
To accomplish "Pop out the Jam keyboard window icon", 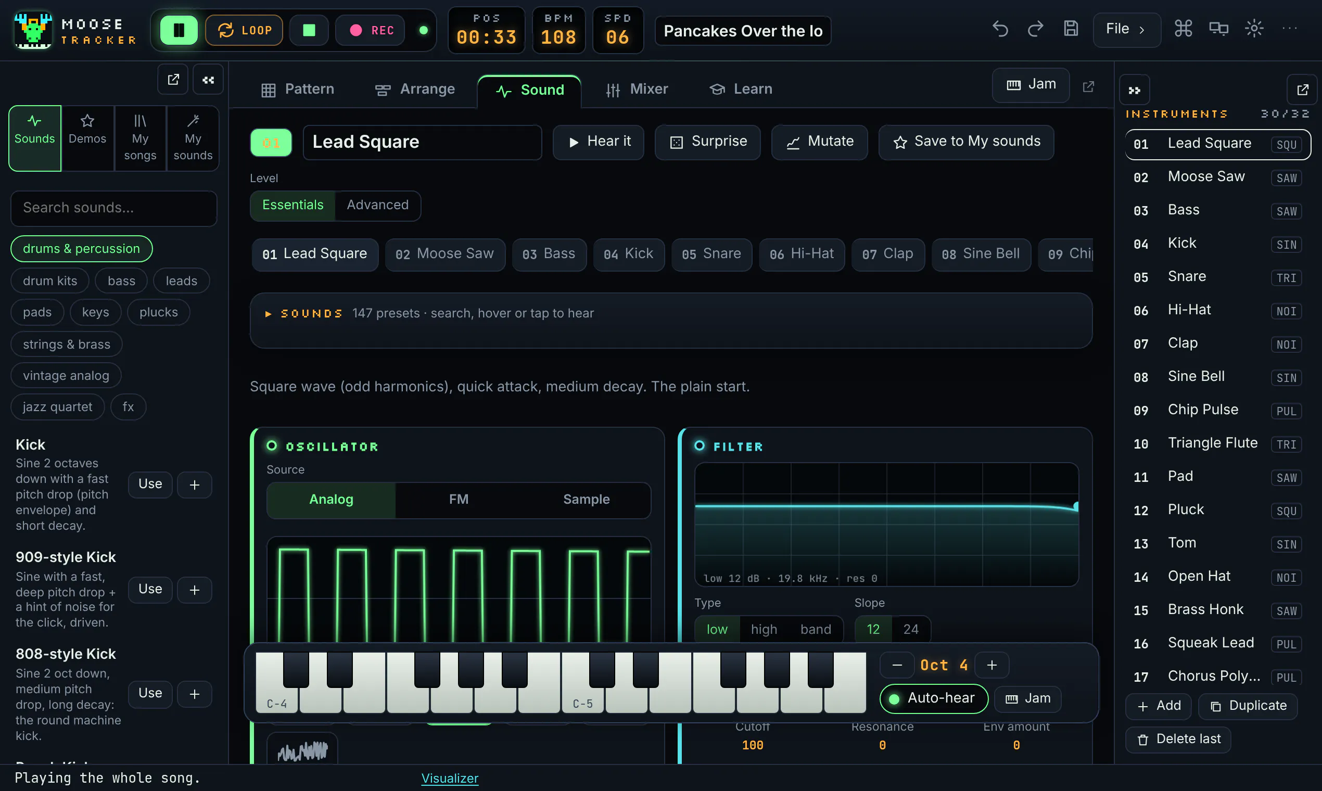I will pos(1088,86).
